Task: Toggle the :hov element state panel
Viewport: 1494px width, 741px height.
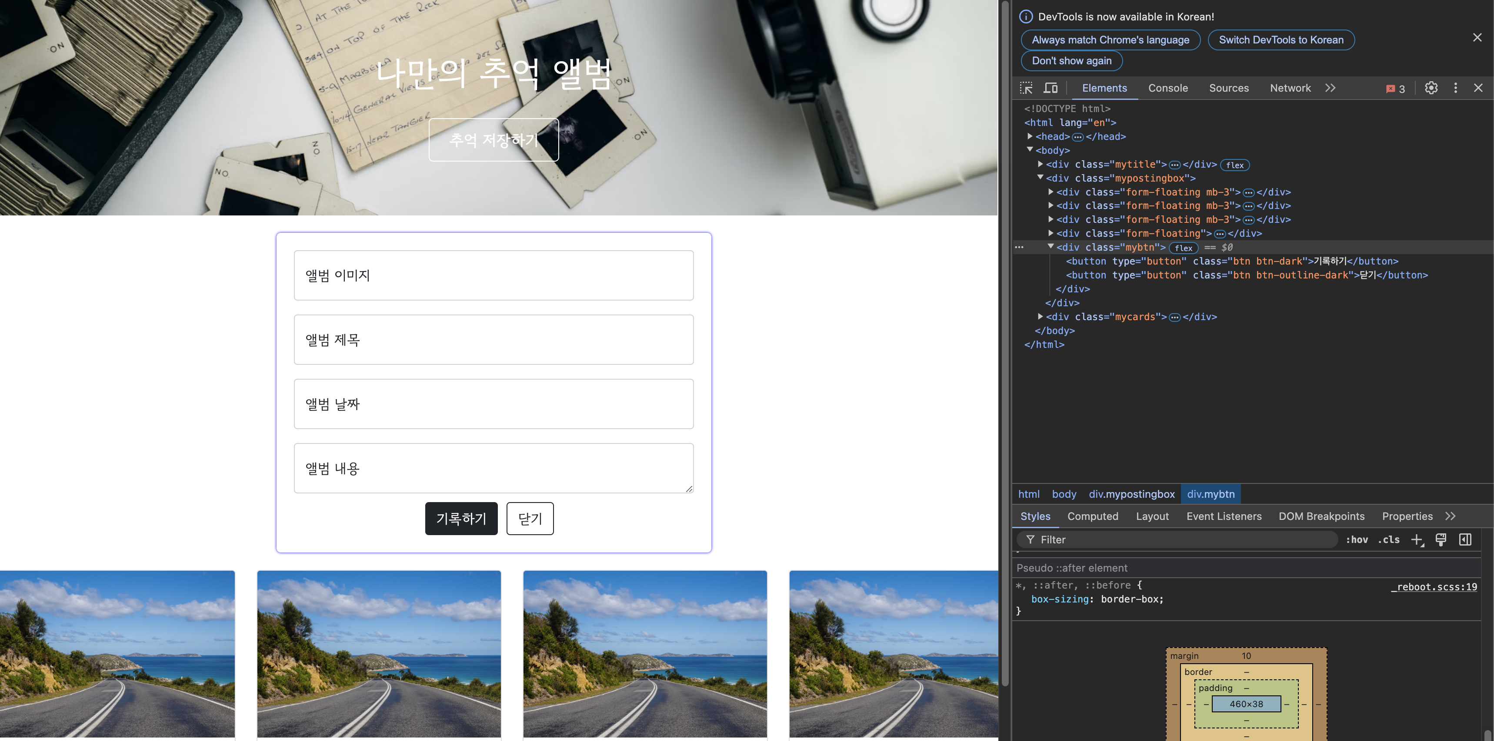Action: tap(1357, 539)
